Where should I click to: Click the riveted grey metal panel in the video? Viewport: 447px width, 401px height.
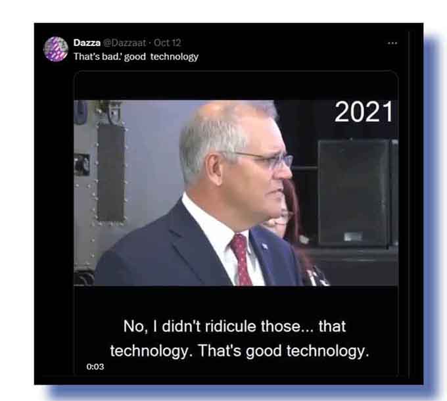pos(111,172)
